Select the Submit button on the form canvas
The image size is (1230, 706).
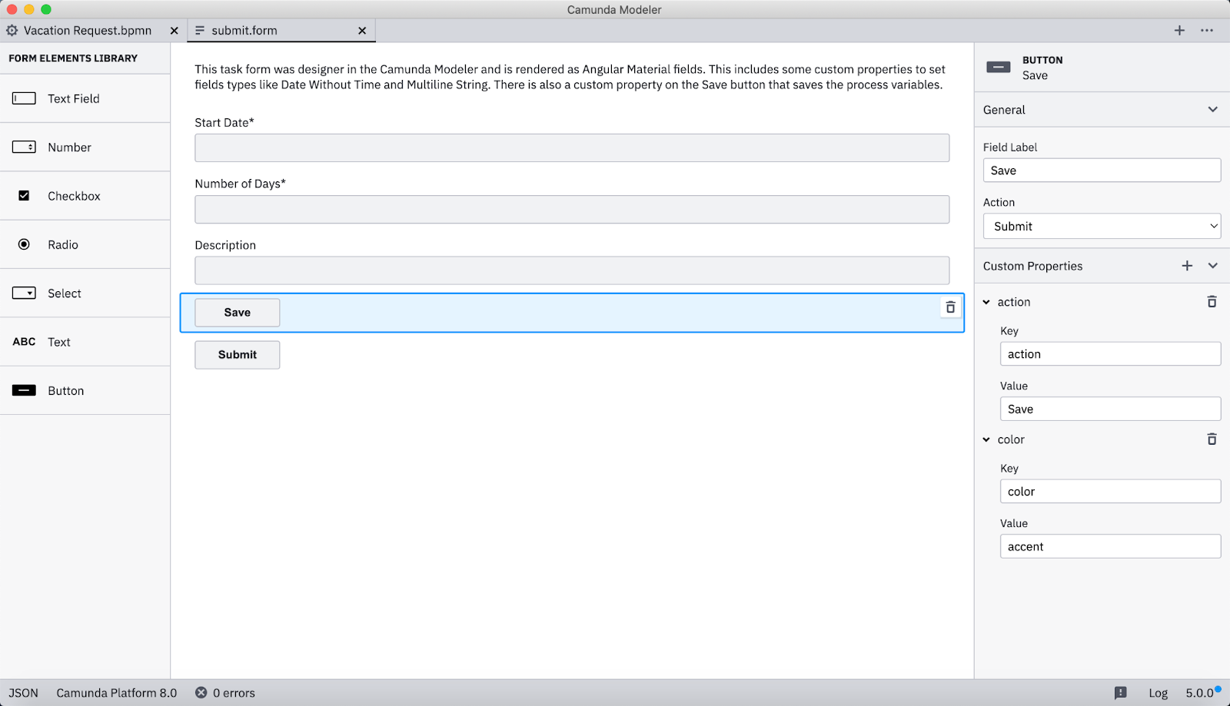click(x=238, y=355)
